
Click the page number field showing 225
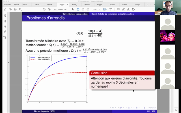coord(55,9)
